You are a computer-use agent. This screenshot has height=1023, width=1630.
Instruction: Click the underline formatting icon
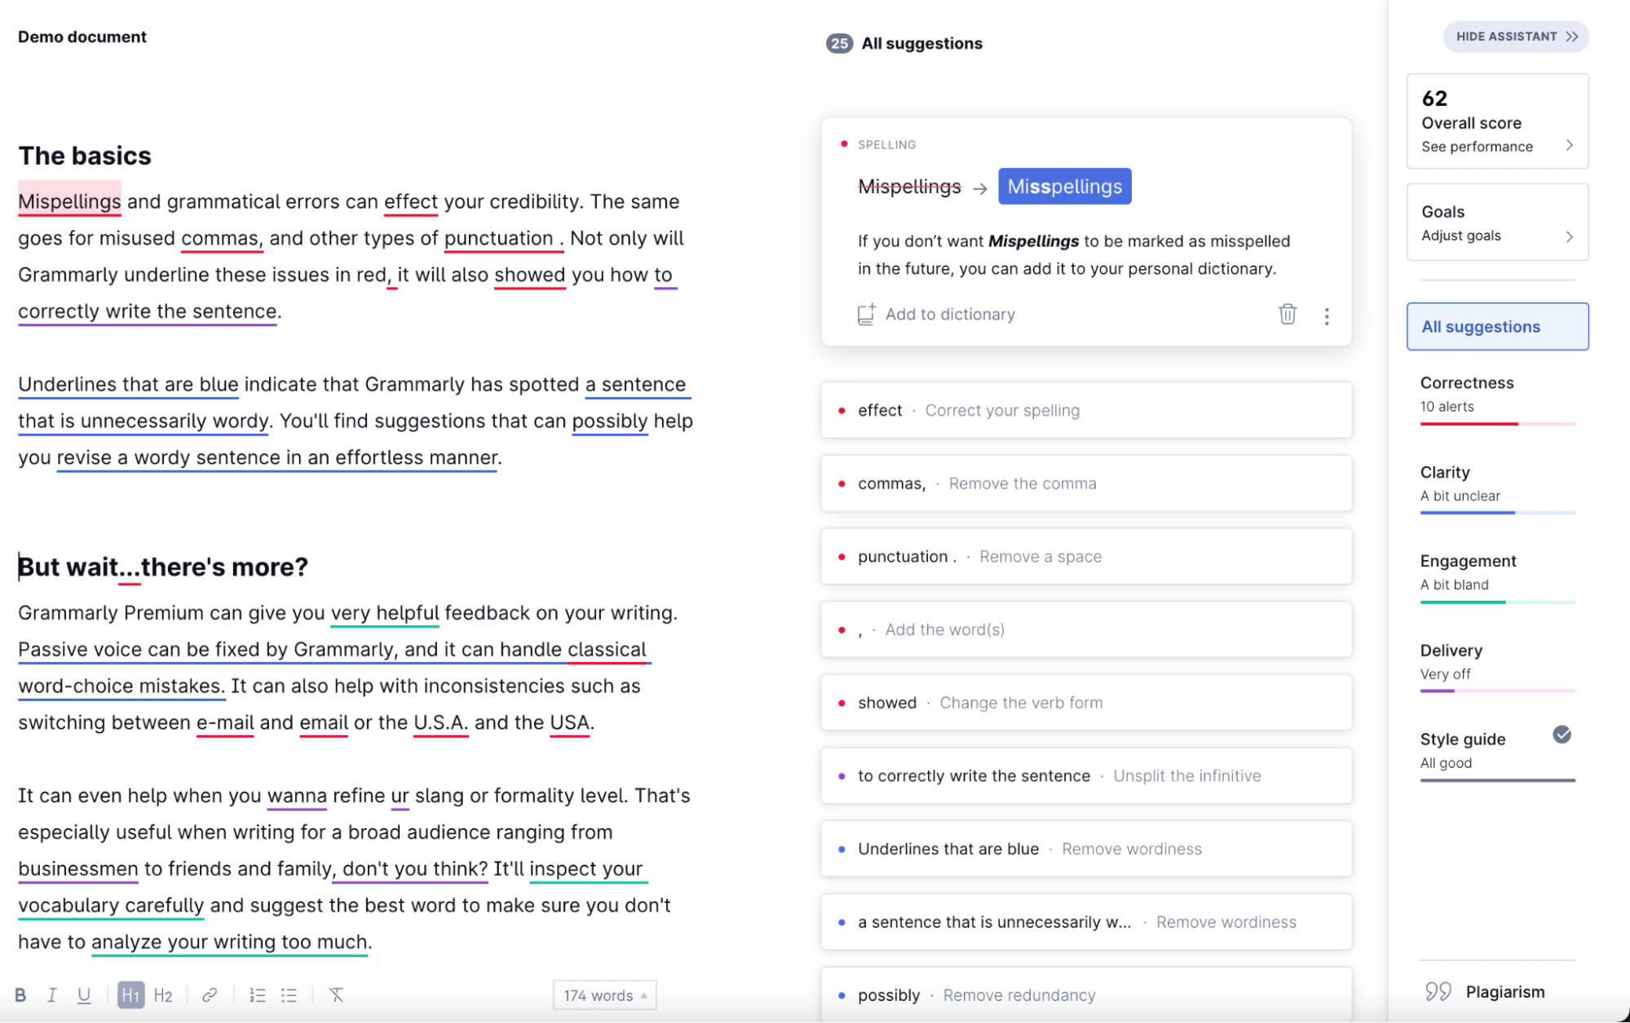coord(82,994)
